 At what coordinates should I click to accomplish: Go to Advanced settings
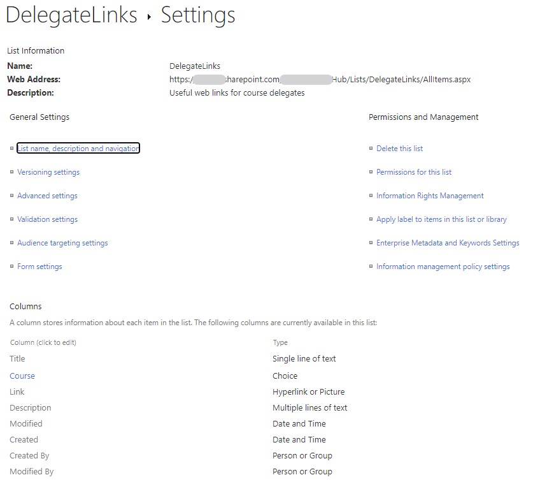(x=47, y=196)
